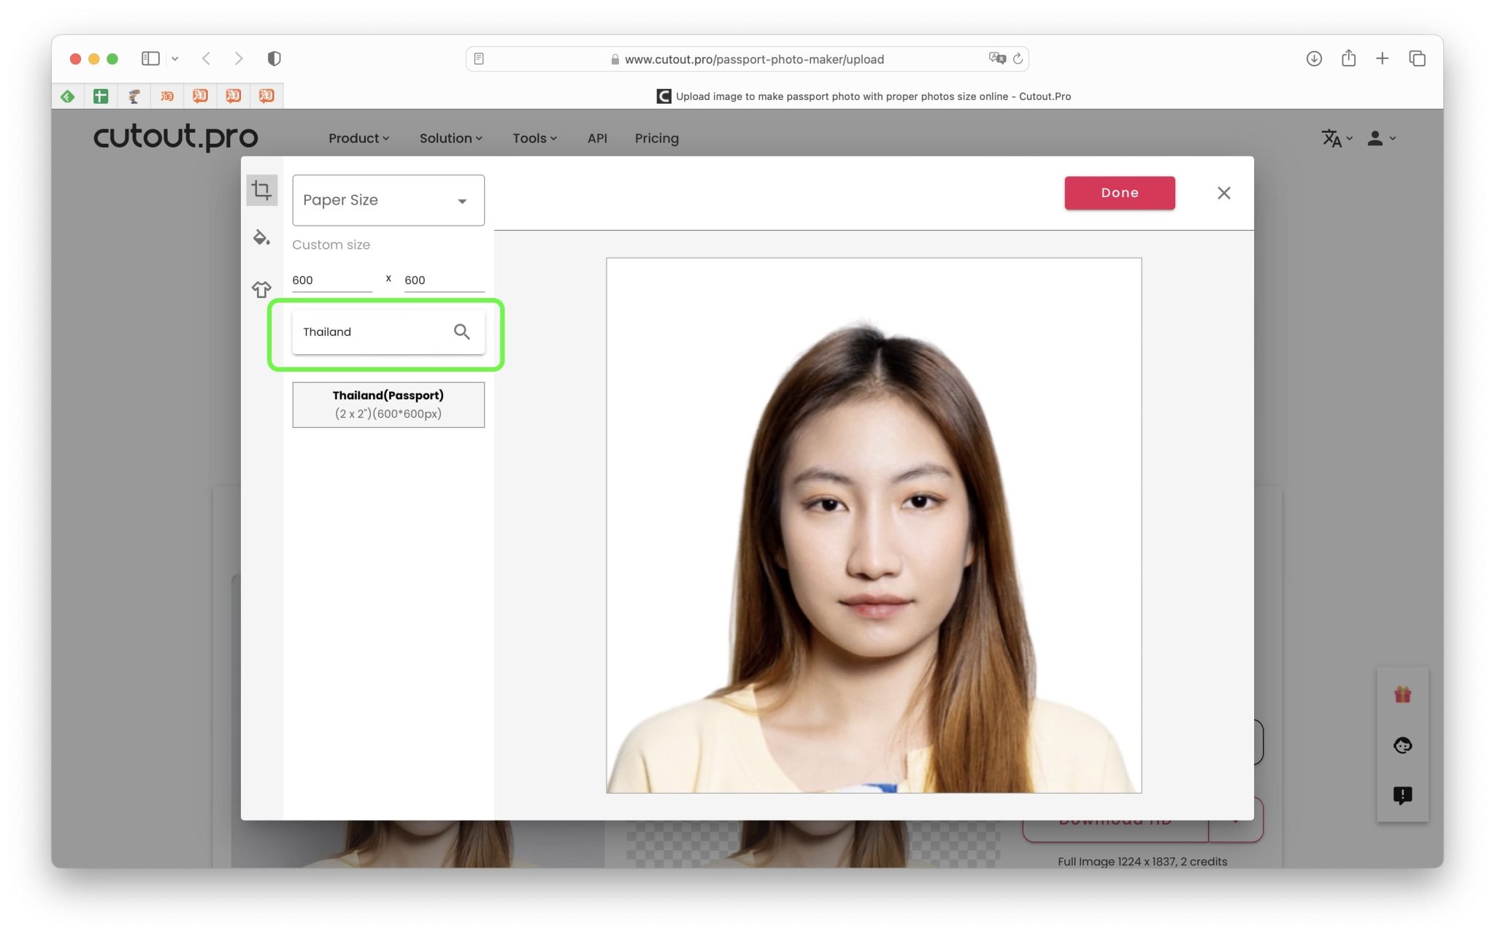Click the 600 width input field
The width and height of the screenshot is (1495, 936).
click(x=331, y=280)
